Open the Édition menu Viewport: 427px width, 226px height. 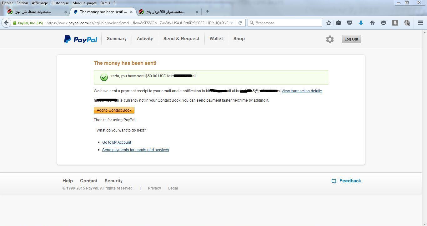pyautogui.click(x=22, y=3)
